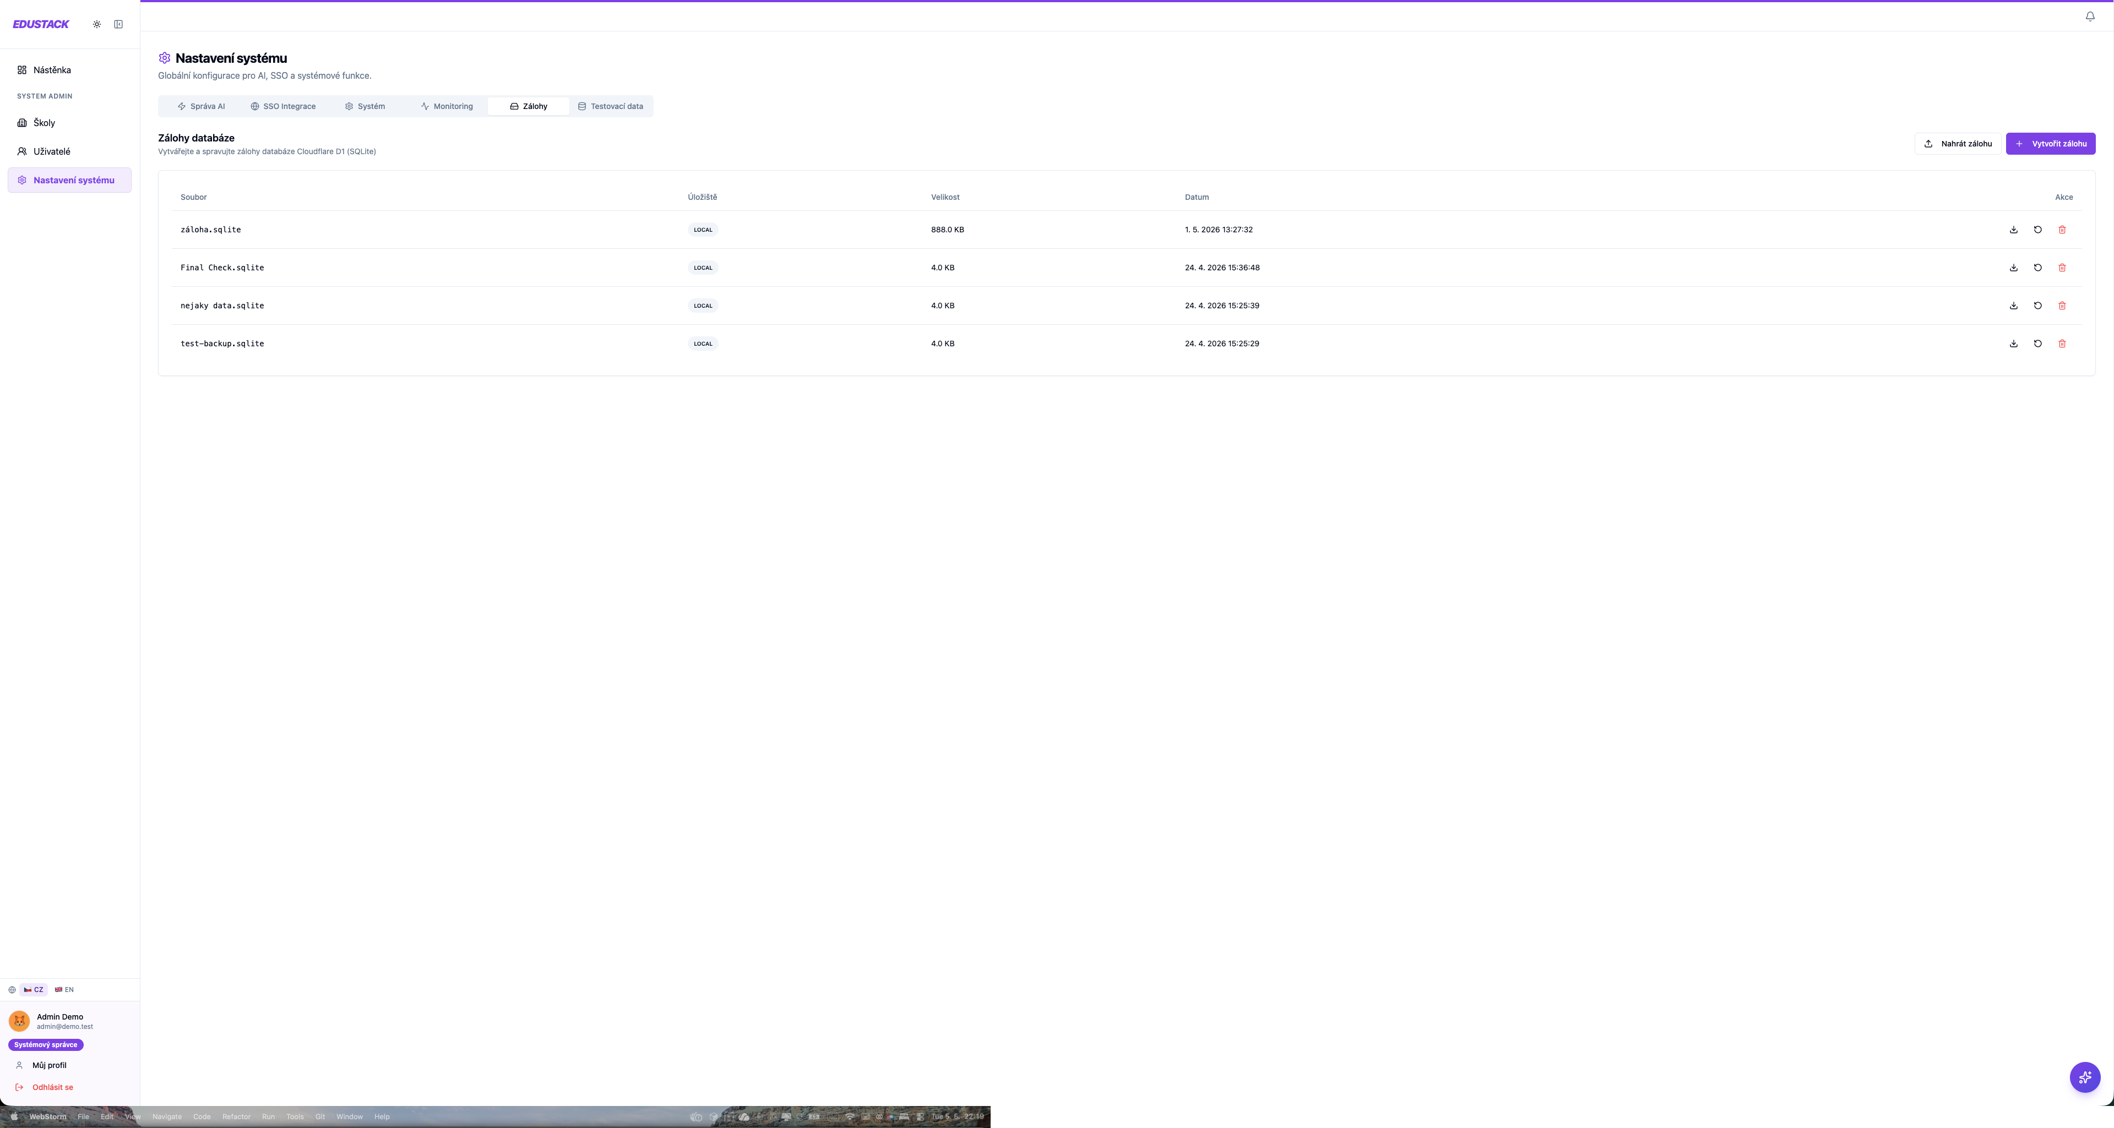Viewport: 2114px width, 1128px height.
Task: Restore nejaky data.sqlite backup
Action: [x=2037, y=305]
